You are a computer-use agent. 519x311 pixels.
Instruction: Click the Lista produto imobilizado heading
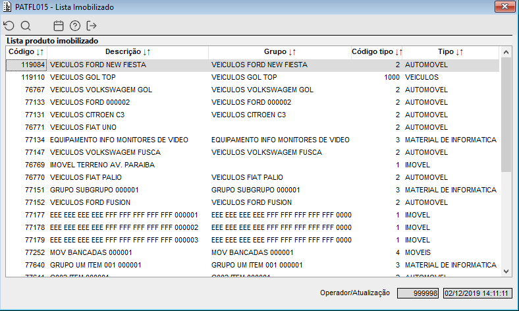[52, 41]
